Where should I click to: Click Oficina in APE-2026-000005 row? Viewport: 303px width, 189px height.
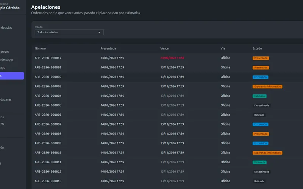(225, 105)
